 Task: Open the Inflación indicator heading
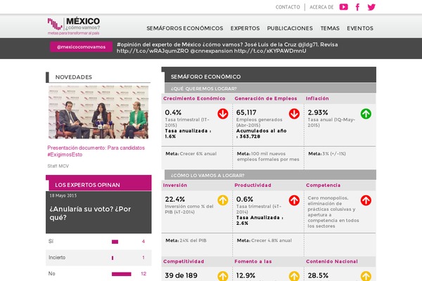[317, 98]
